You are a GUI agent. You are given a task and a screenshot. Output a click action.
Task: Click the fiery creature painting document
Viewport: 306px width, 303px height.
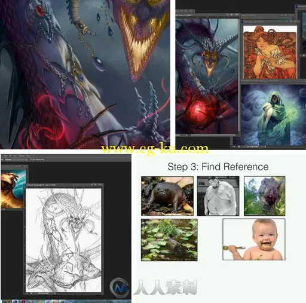pyautogui.click(x=13, y=189)
